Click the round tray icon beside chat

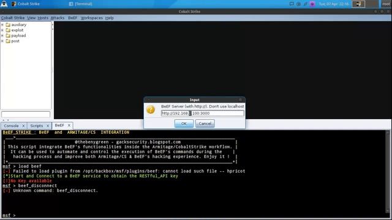pyautogui.click(x=298, y=4)
